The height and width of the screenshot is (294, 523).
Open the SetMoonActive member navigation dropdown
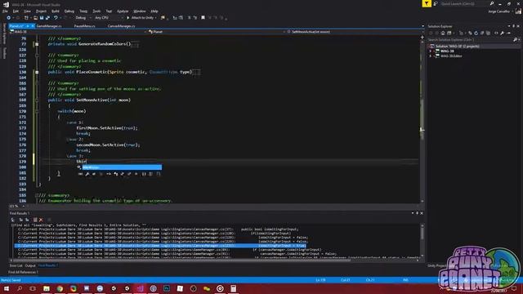coord(354,32)
